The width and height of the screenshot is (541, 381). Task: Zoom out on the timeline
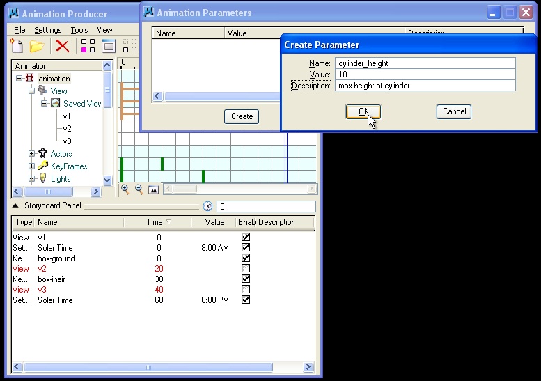pos(139,189)
